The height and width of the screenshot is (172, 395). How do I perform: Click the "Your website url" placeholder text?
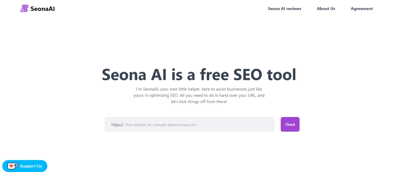pos(138,125)
